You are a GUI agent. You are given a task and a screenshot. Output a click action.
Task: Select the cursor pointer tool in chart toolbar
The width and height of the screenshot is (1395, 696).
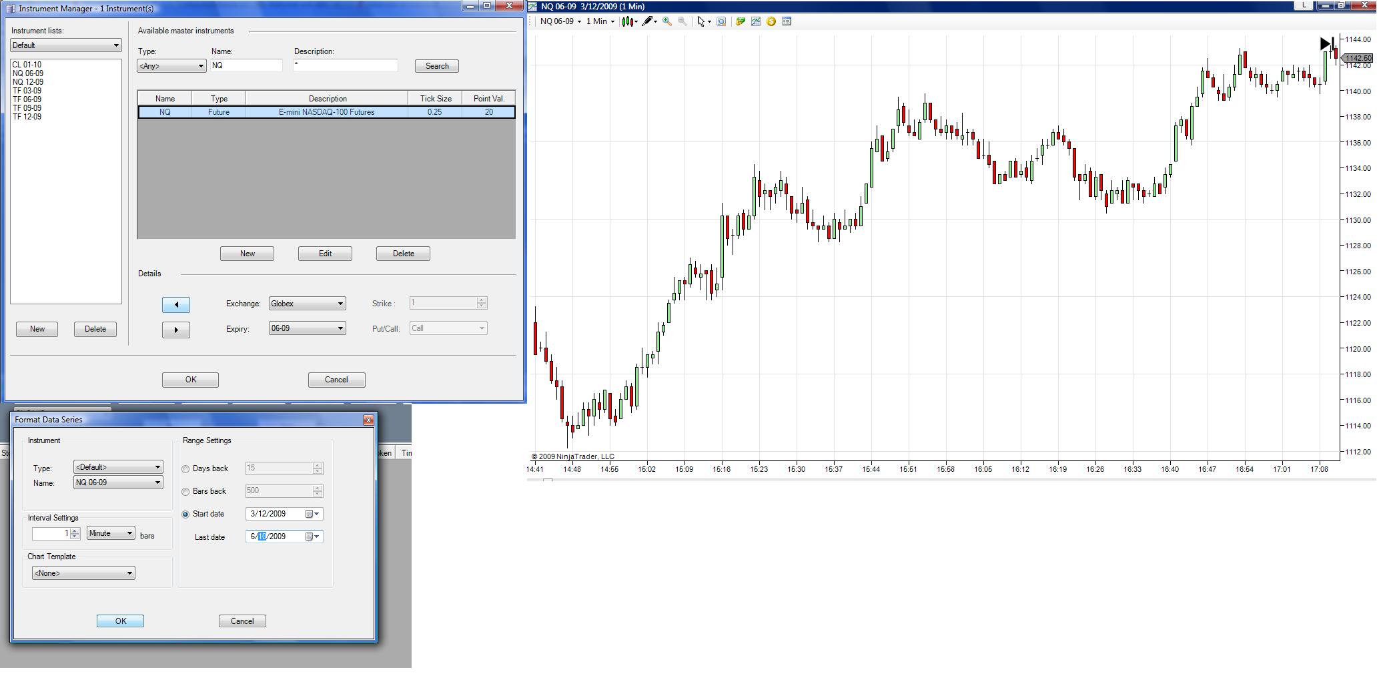pyautogui.click(x=703, y=21)
